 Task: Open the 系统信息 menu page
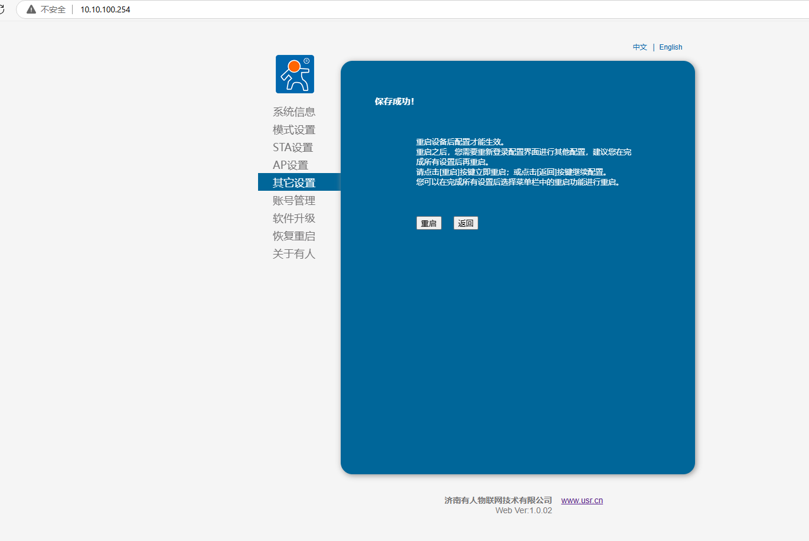pos(293,112)
